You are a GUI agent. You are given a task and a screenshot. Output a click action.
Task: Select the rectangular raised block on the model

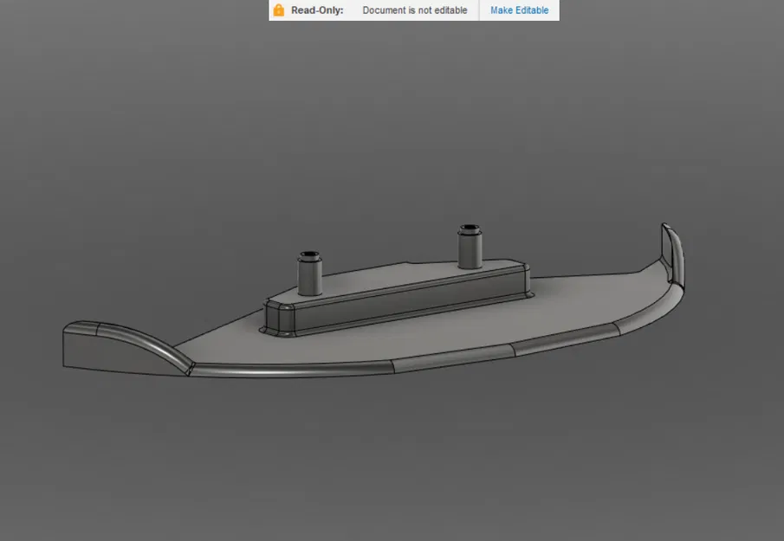point(398,299)
